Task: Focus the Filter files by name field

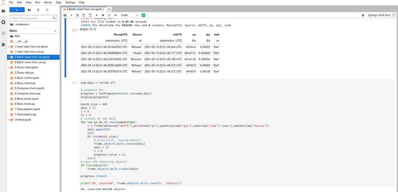Action: coord(31,18)
